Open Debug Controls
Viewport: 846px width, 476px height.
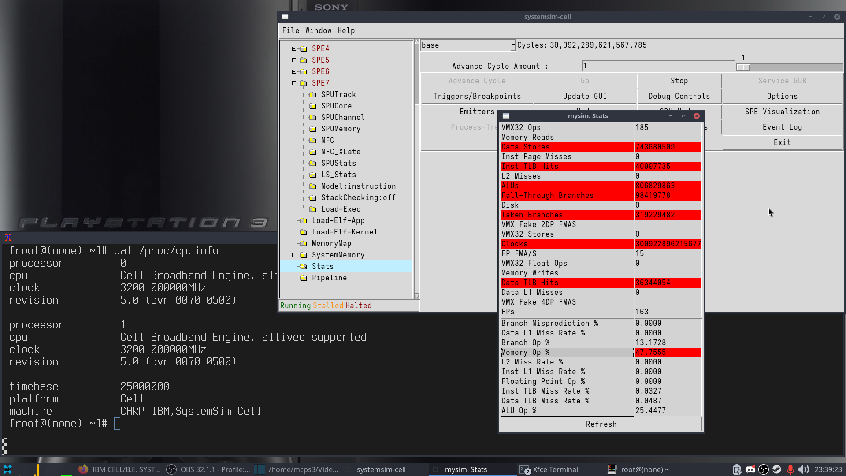(679, 96)
